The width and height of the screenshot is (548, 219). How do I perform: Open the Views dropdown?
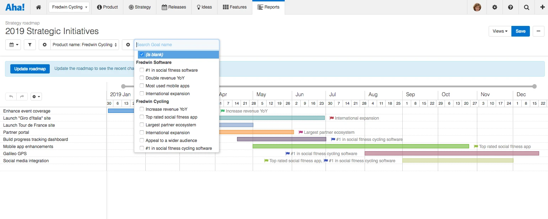(500, 31)
